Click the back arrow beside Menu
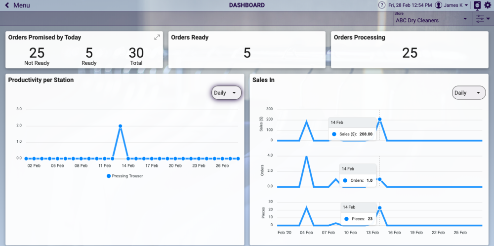This screenshot has height=246, width=494. pyautogui.click(x=7, y=5)
